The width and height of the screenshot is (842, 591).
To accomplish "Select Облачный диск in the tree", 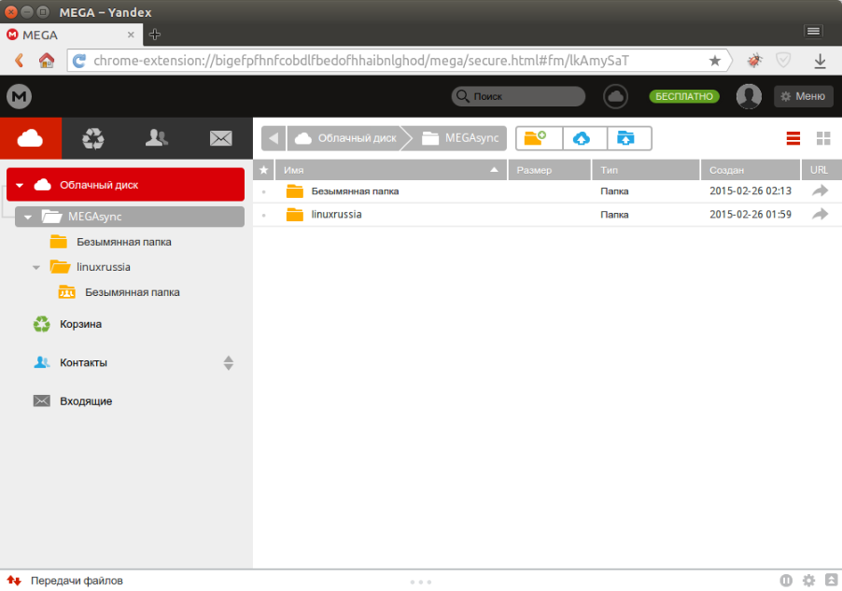I will point(125,185).
